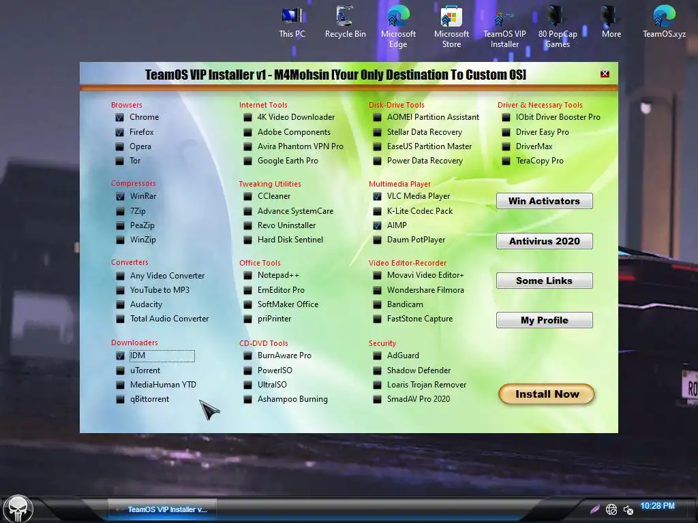Check the Opera checkbox

pyautogui.click(x=120, y=146)
